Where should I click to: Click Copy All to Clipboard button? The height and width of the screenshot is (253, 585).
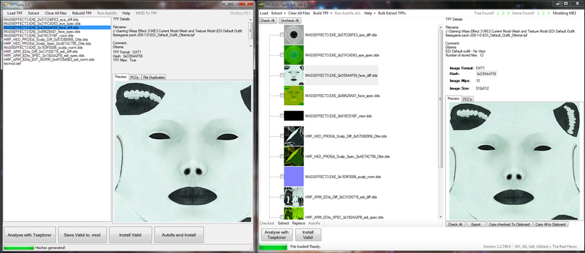pyautogui.click(x=551, y=224)
